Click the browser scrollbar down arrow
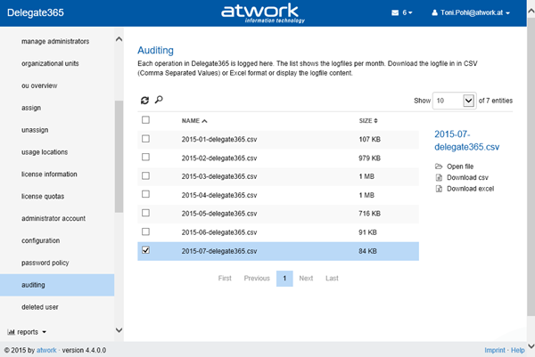The height and width of the screenshot is (357, 535). tap(531, 346)
